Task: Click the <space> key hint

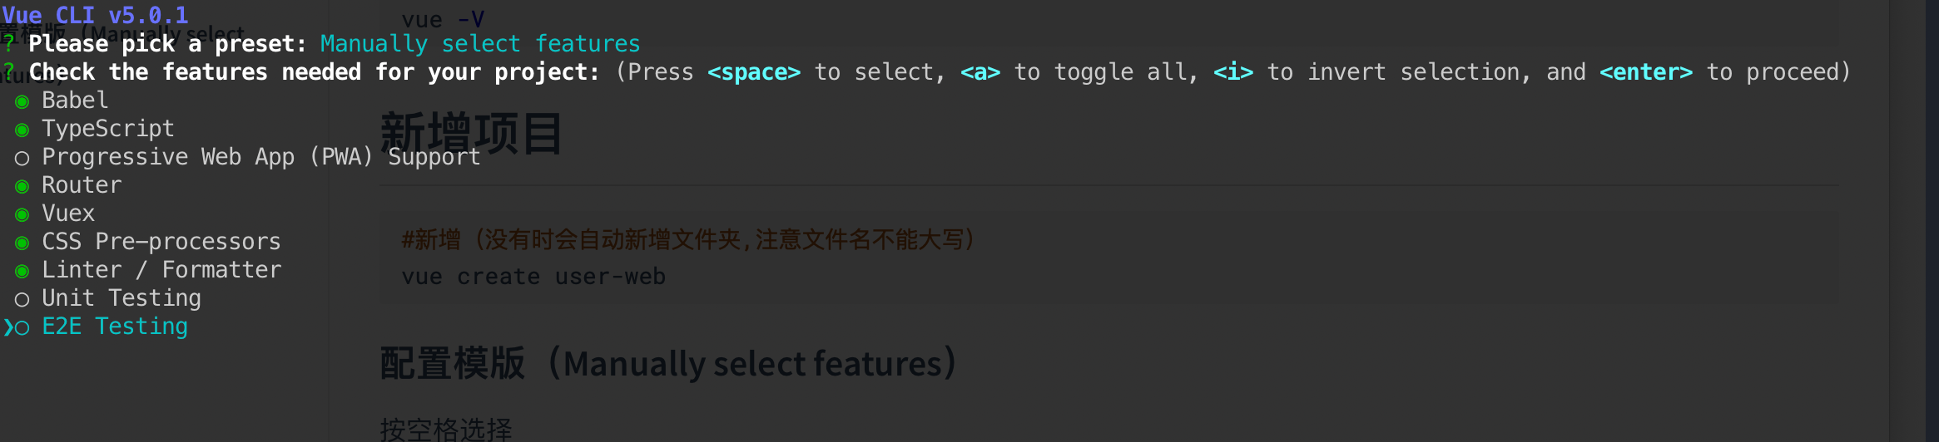Action: tap(754, 72)
